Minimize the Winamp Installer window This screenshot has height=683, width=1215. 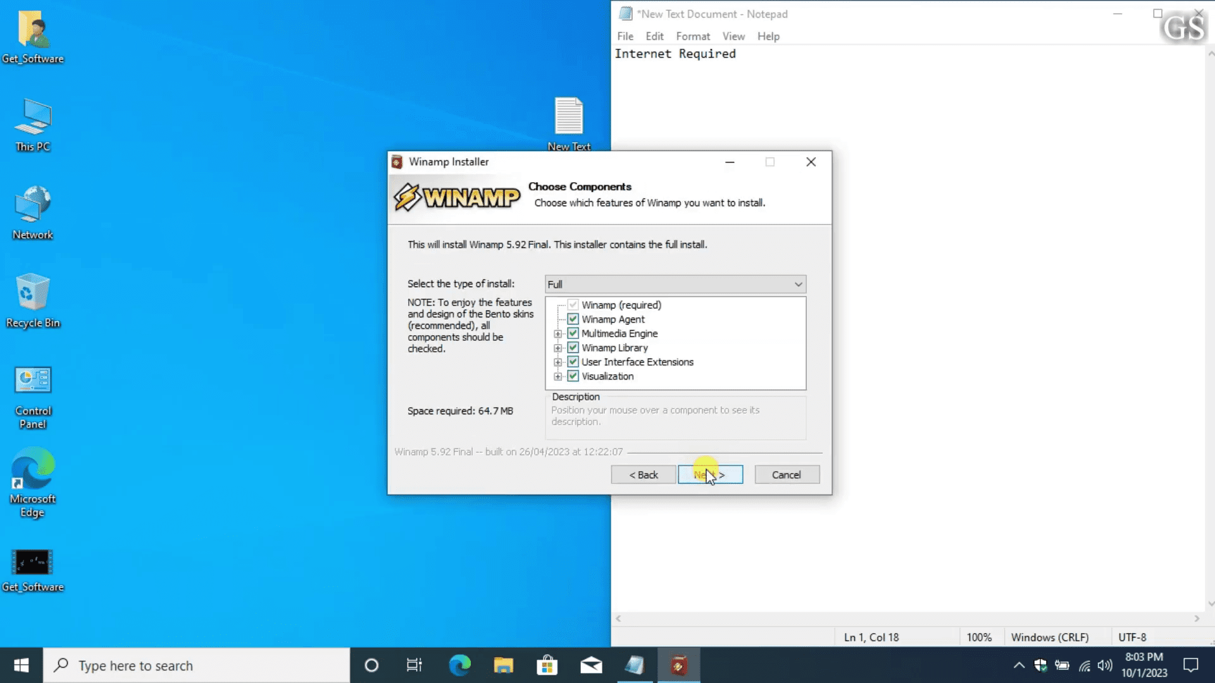coord(730,162)
